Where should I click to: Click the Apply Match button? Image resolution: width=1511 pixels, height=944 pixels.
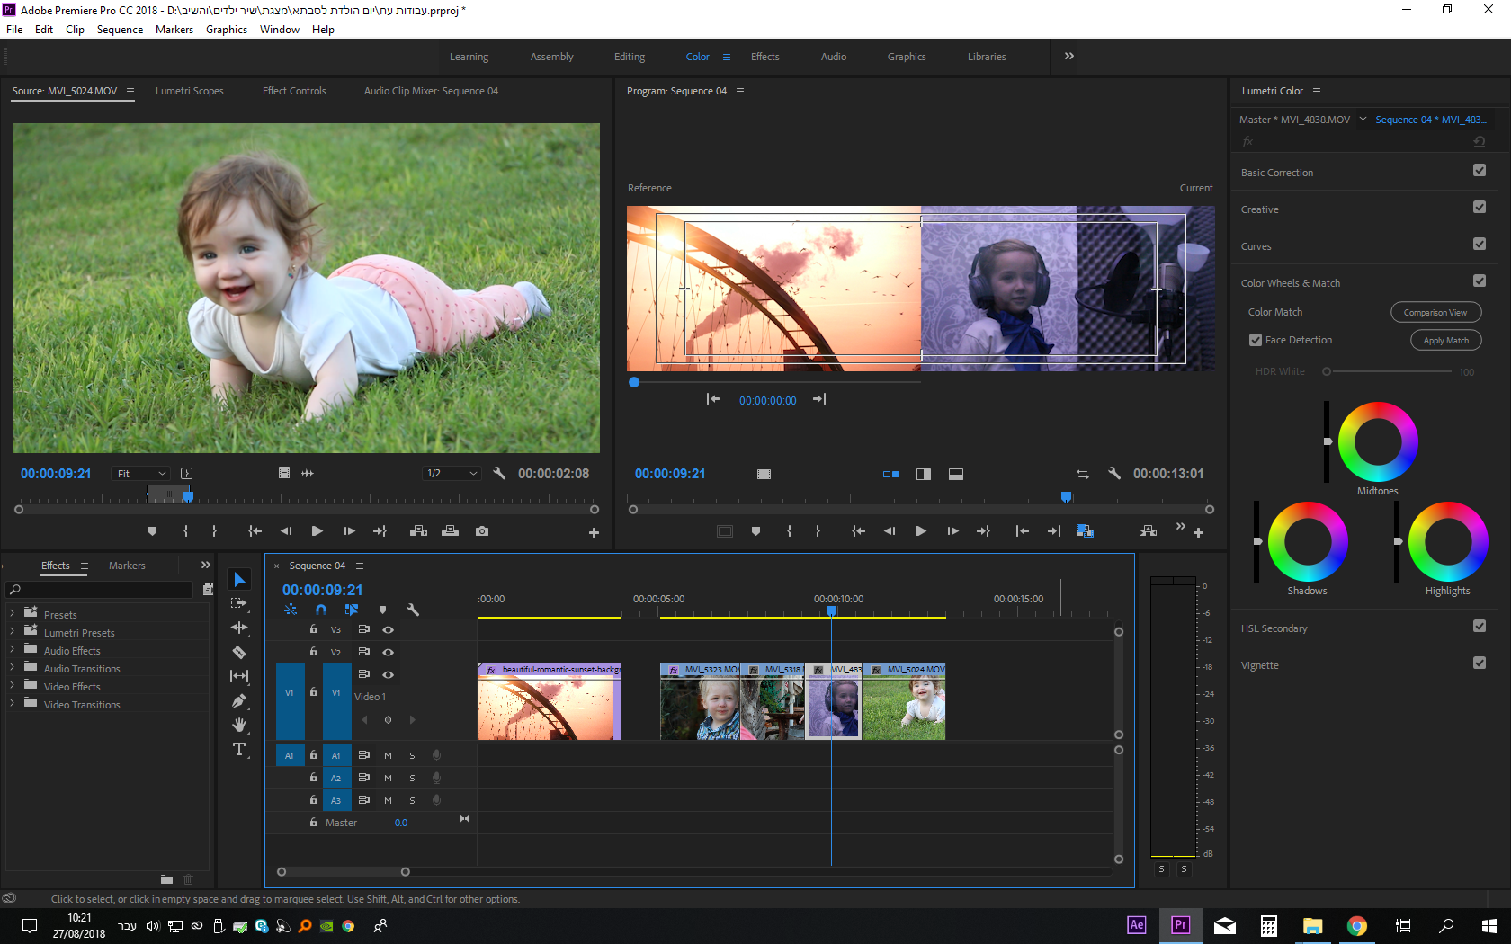pyautogui.click(x=1445, y=340)
